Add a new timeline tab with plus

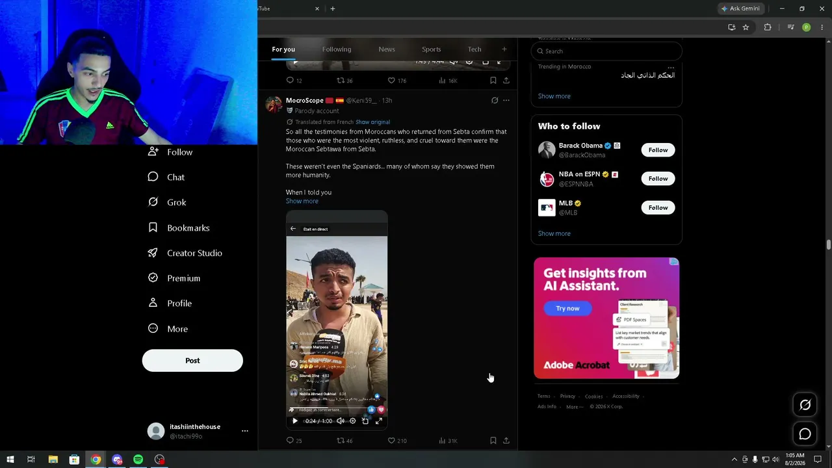click(504, 49)
